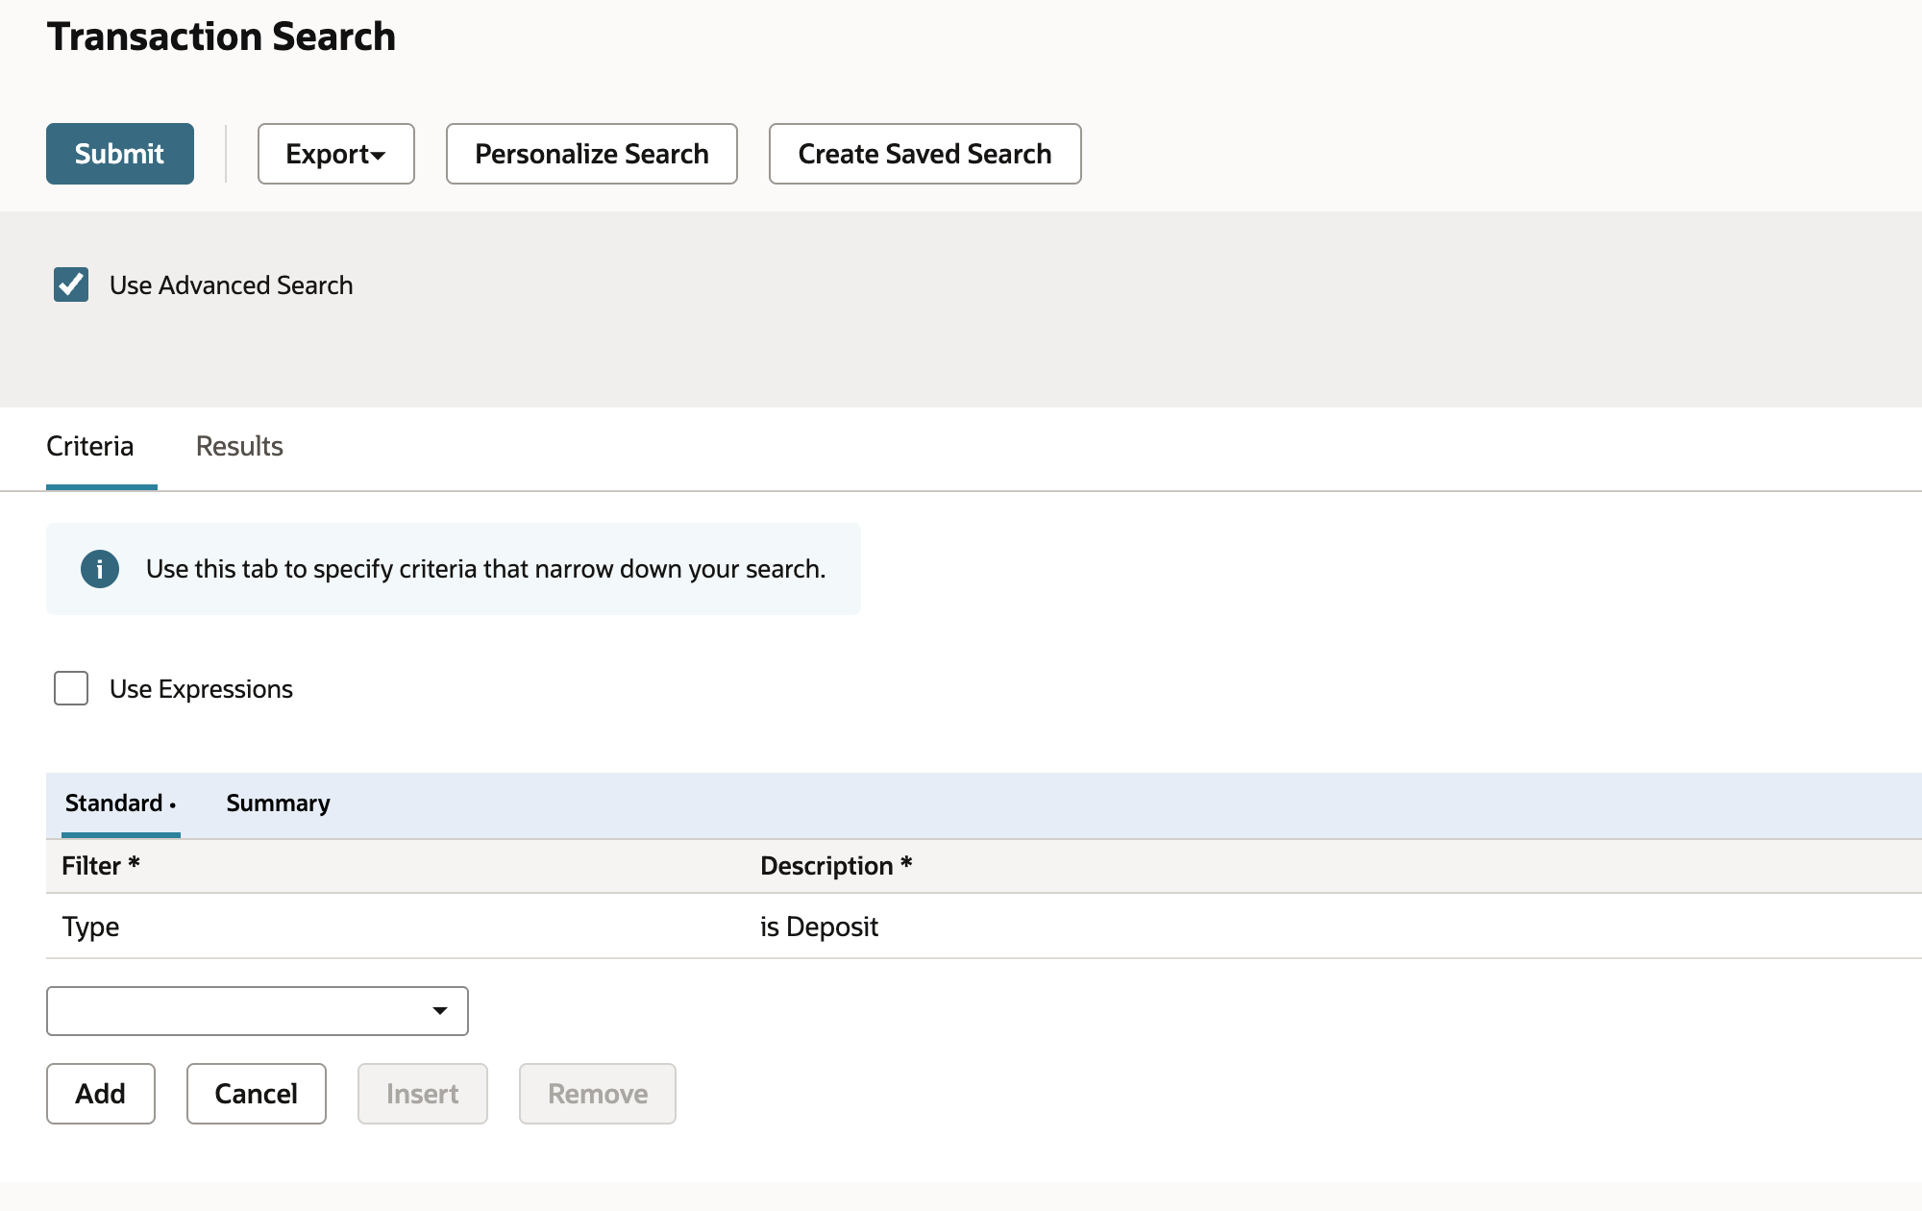Select the Type filter row

(x=984, y=927)
